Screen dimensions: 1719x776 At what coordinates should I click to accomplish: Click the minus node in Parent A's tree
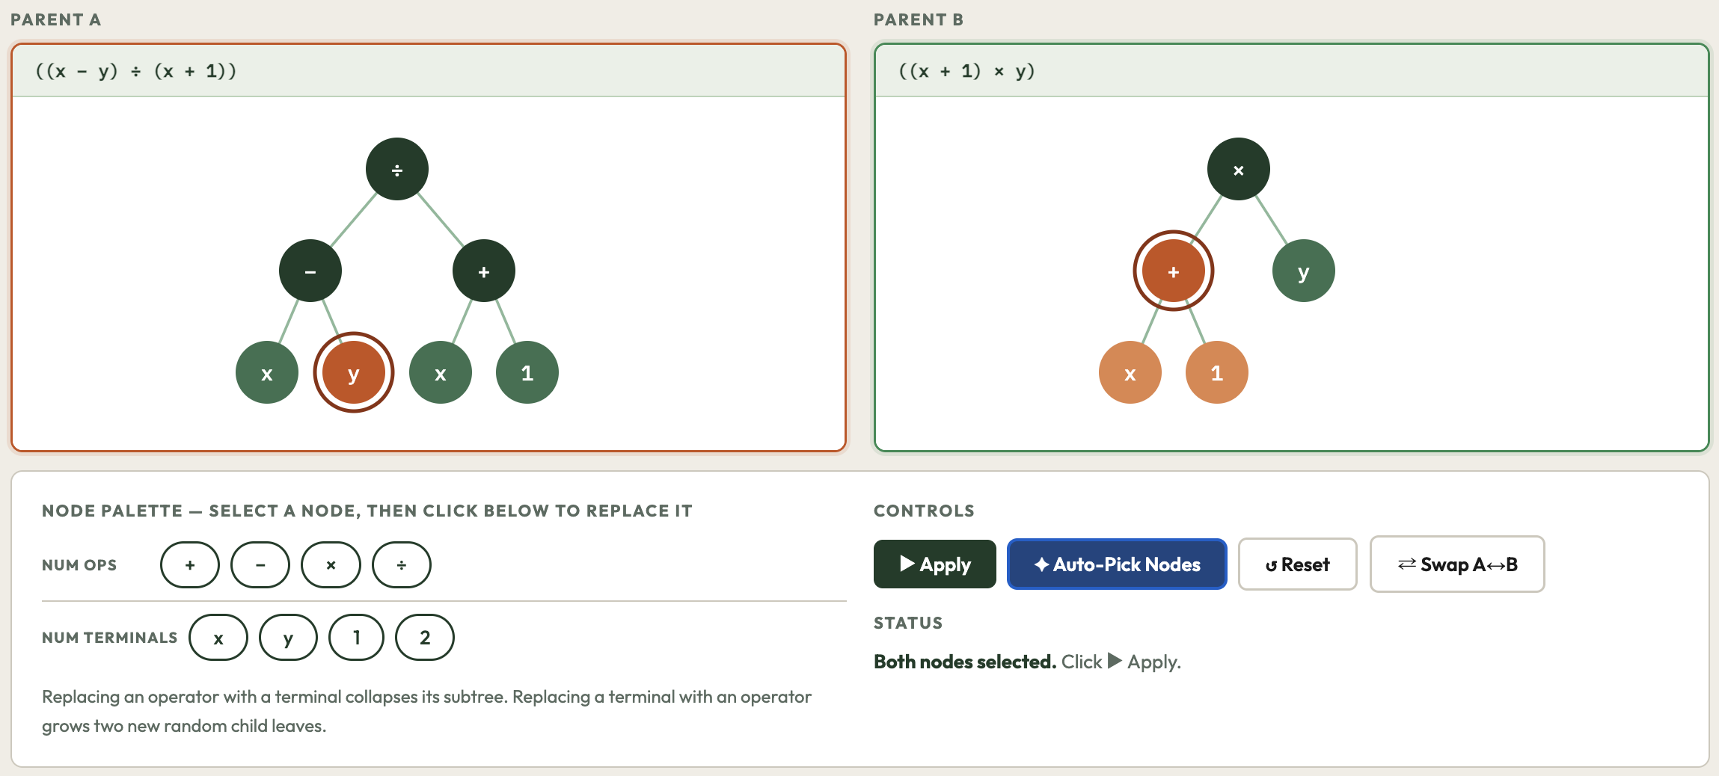click(310, 271)
